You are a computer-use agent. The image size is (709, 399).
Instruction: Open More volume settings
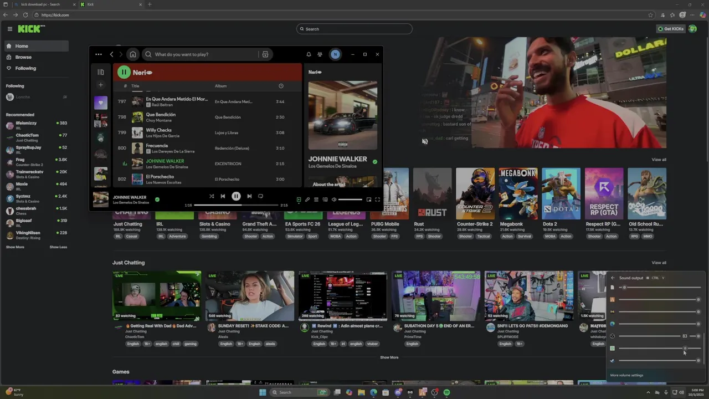pos(626,375)
